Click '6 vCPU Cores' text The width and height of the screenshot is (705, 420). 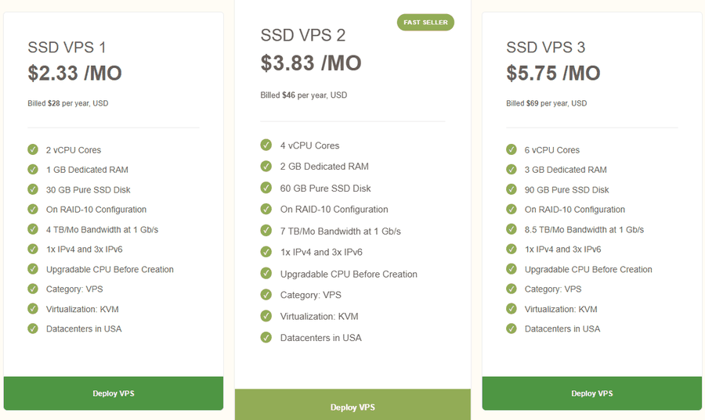[552, 150]
